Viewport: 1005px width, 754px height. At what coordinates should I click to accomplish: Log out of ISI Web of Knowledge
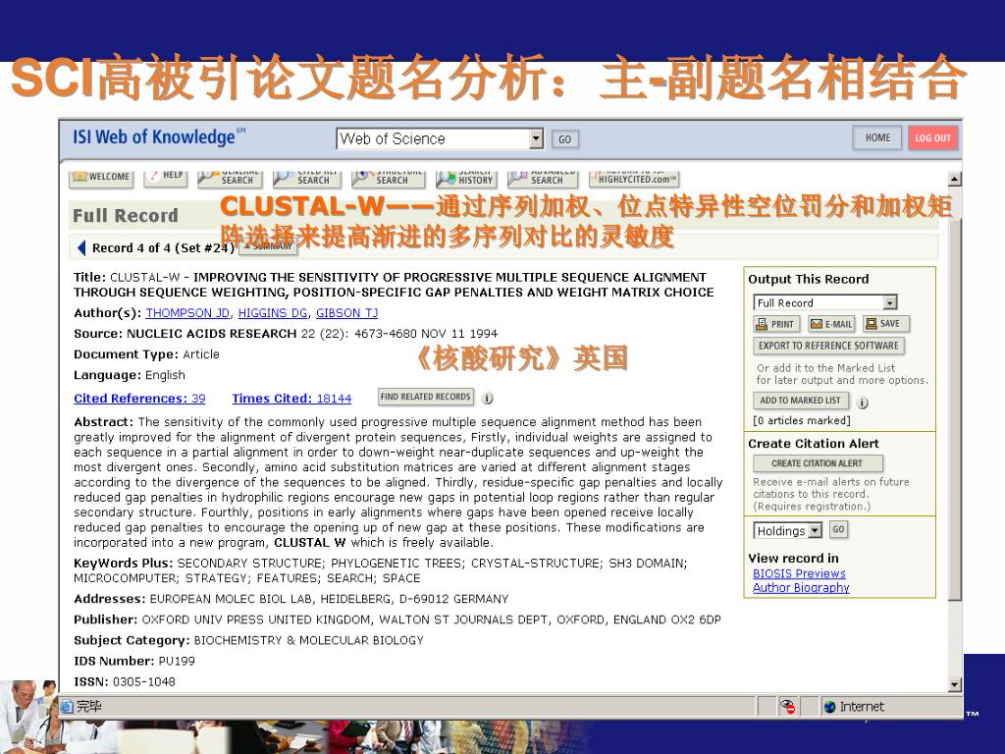932,137
